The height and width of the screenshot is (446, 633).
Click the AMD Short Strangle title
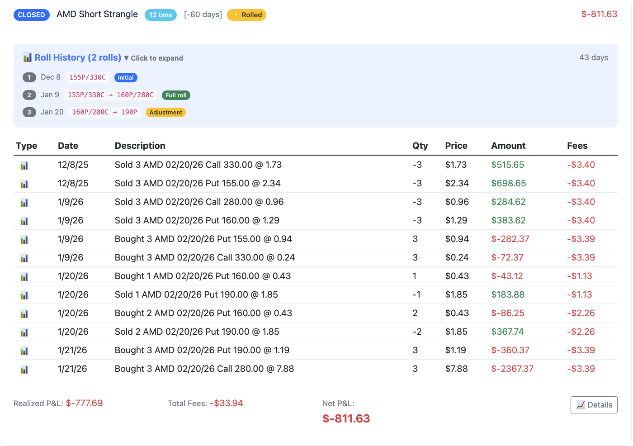[x=97, y=14]
